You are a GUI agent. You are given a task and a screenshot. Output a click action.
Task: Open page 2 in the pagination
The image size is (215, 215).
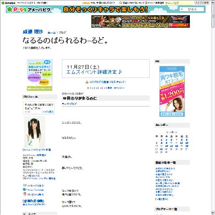(93, 88)
